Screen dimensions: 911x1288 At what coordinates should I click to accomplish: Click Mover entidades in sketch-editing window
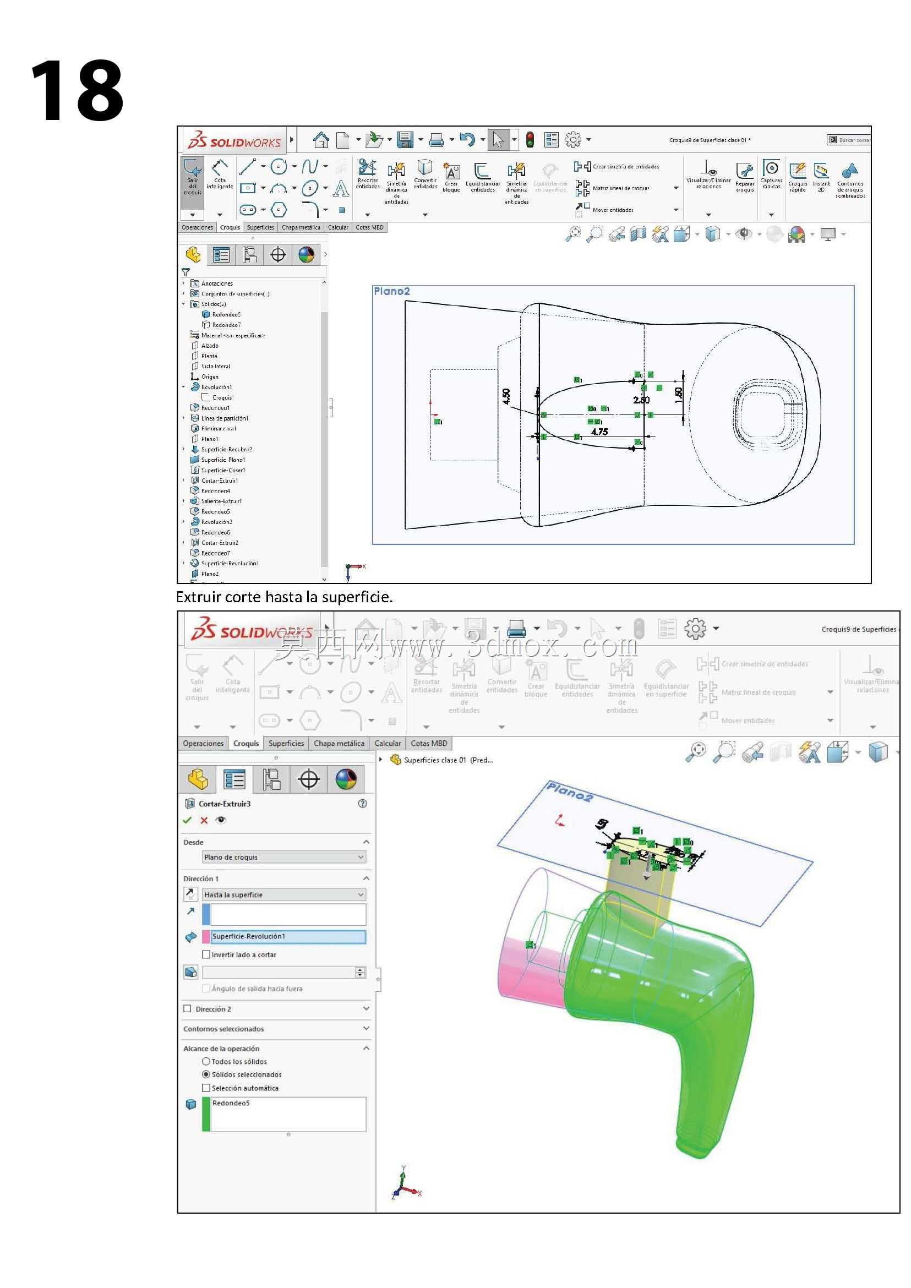click(x=604, y=210)
